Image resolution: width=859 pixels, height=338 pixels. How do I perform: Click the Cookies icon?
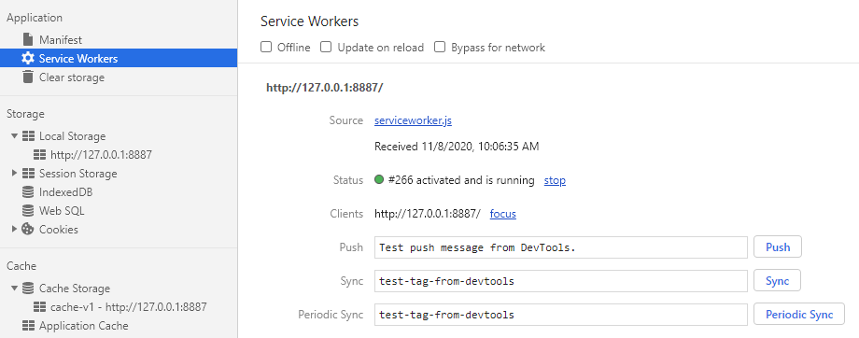click(27, 230)
